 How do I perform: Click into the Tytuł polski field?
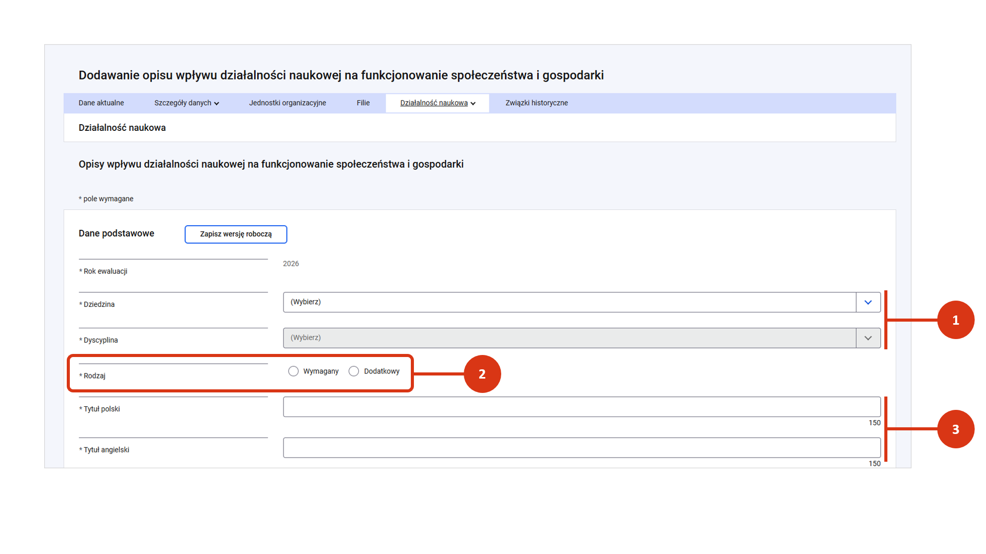581,407
